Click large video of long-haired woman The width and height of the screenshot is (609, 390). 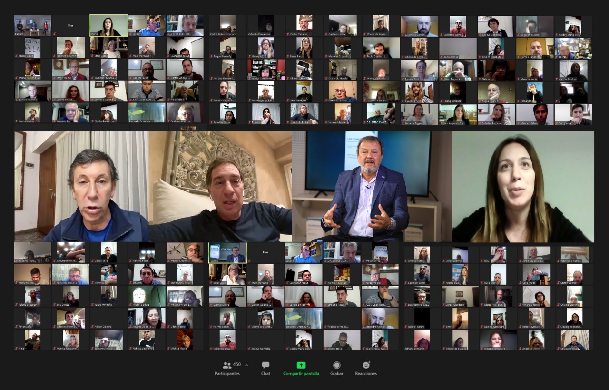523,187
